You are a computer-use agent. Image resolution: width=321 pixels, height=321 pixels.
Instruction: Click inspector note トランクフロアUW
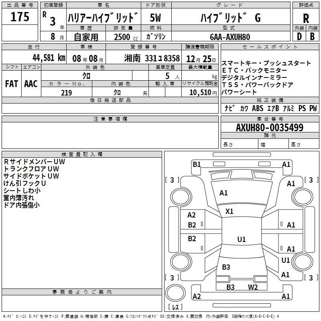[31, 169]
